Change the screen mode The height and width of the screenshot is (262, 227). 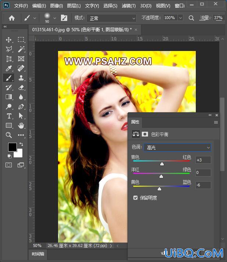point(21,165)
